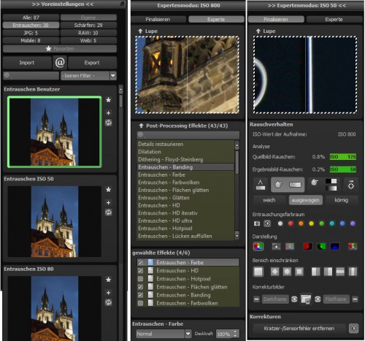Viewport: 365px width, 341px height.
Task: Select the red Entrauschungsfarbraum color dot
Action: click(x=291, y=223)
